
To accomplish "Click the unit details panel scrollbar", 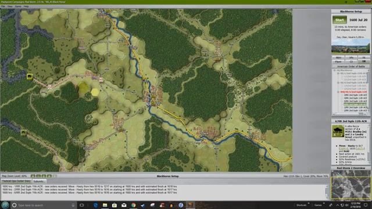I will 369,144.
